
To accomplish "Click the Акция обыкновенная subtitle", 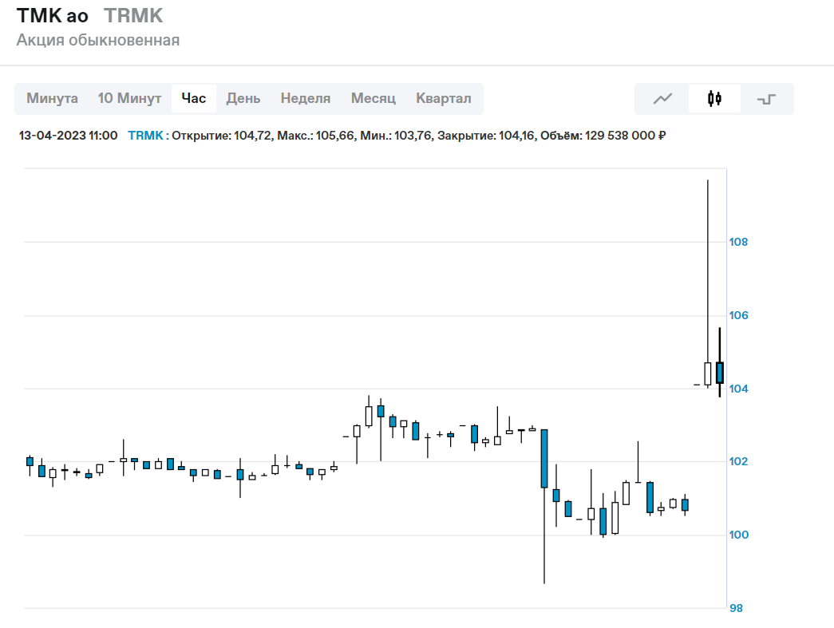I will [x=98, y=41].
